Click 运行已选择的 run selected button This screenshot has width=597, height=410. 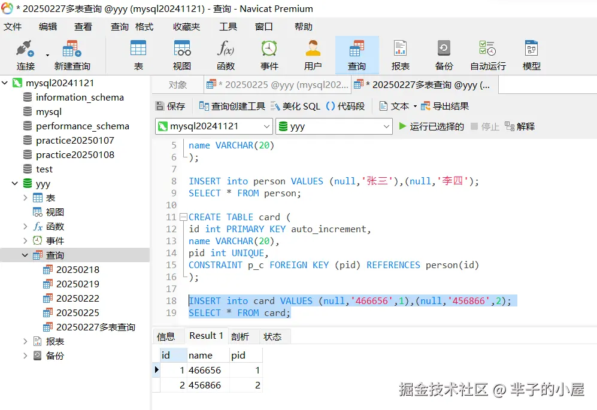click(x=431, y=126)
